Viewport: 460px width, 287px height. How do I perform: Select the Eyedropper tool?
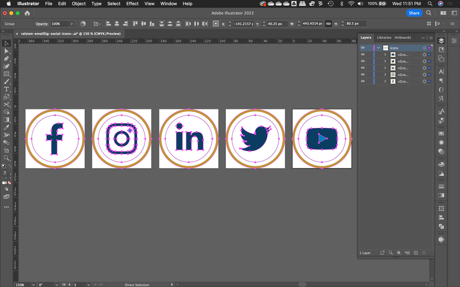pos(6,127)
